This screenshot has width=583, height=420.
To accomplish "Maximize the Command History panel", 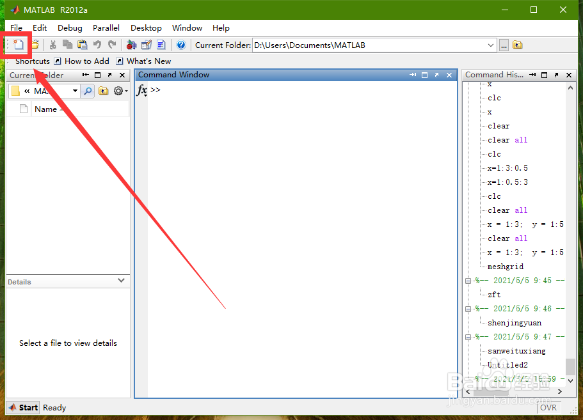I will [545, 75].
